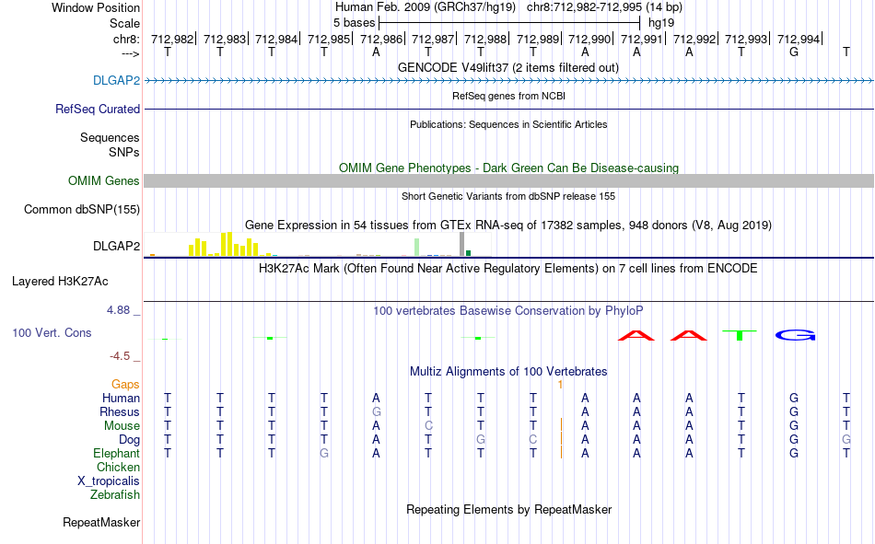
Task: Open Multiz Alignments of 100 Vertebrates title
Action: click(508, 372)
